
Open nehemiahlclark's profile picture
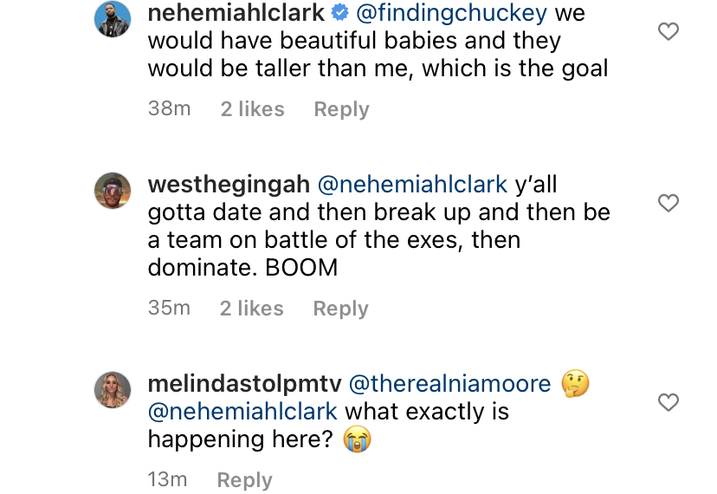click(113, 19)
